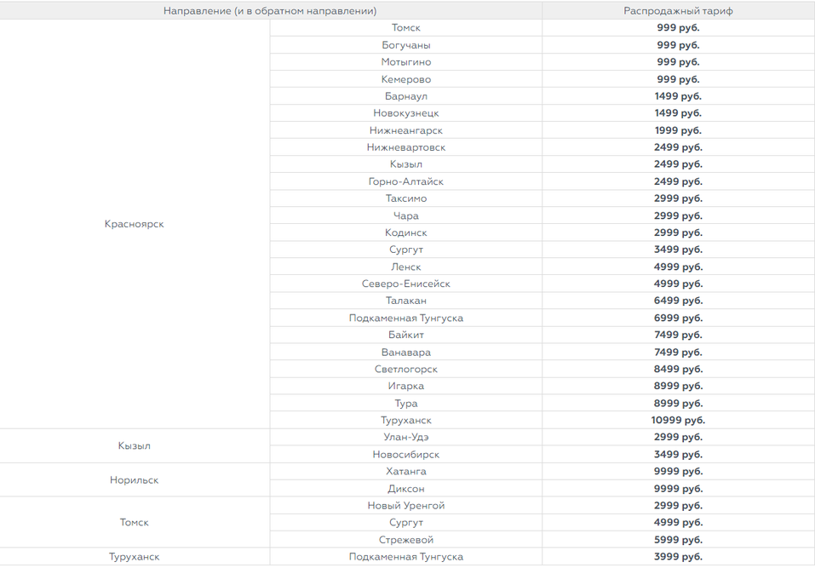Click the 1999 руб. Нижнеангарск fare
Image resolution: width=815 pixels, height=568 pixels.
coord(678,130)
